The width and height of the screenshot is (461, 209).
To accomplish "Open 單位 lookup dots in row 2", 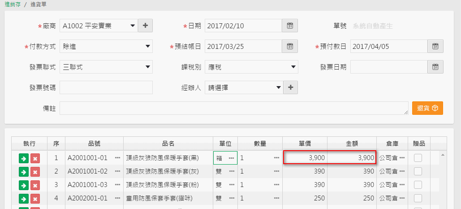I will click(232, 171).
